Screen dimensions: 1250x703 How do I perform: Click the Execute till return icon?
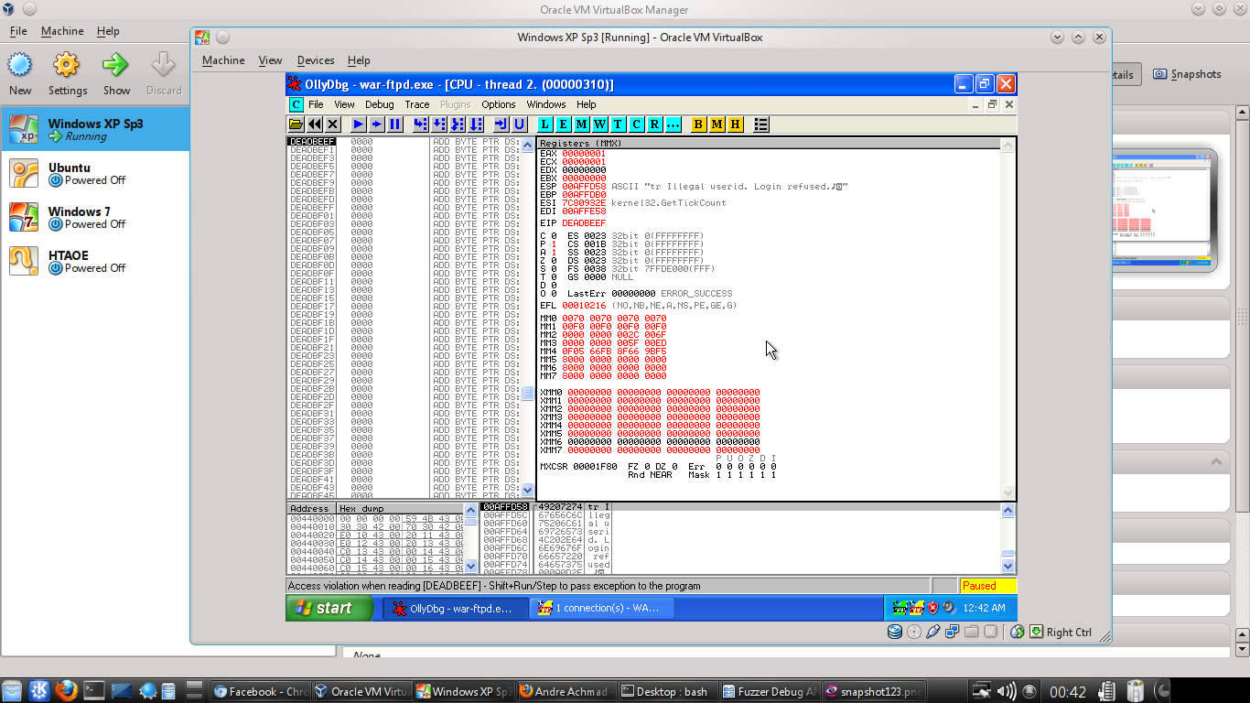(x=501, y=124)
